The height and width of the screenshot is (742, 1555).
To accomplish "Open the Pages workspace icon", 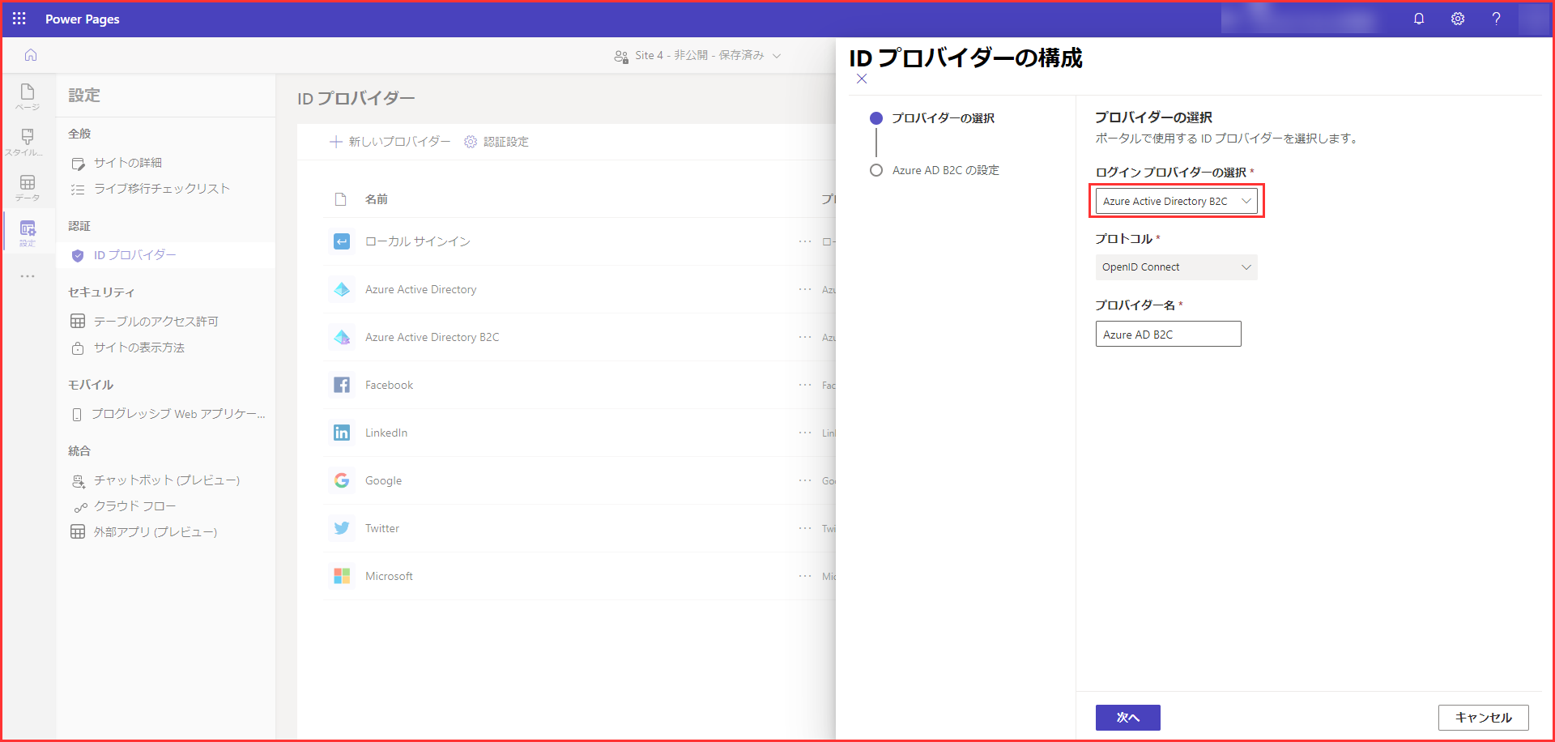I will pos(28,96).
